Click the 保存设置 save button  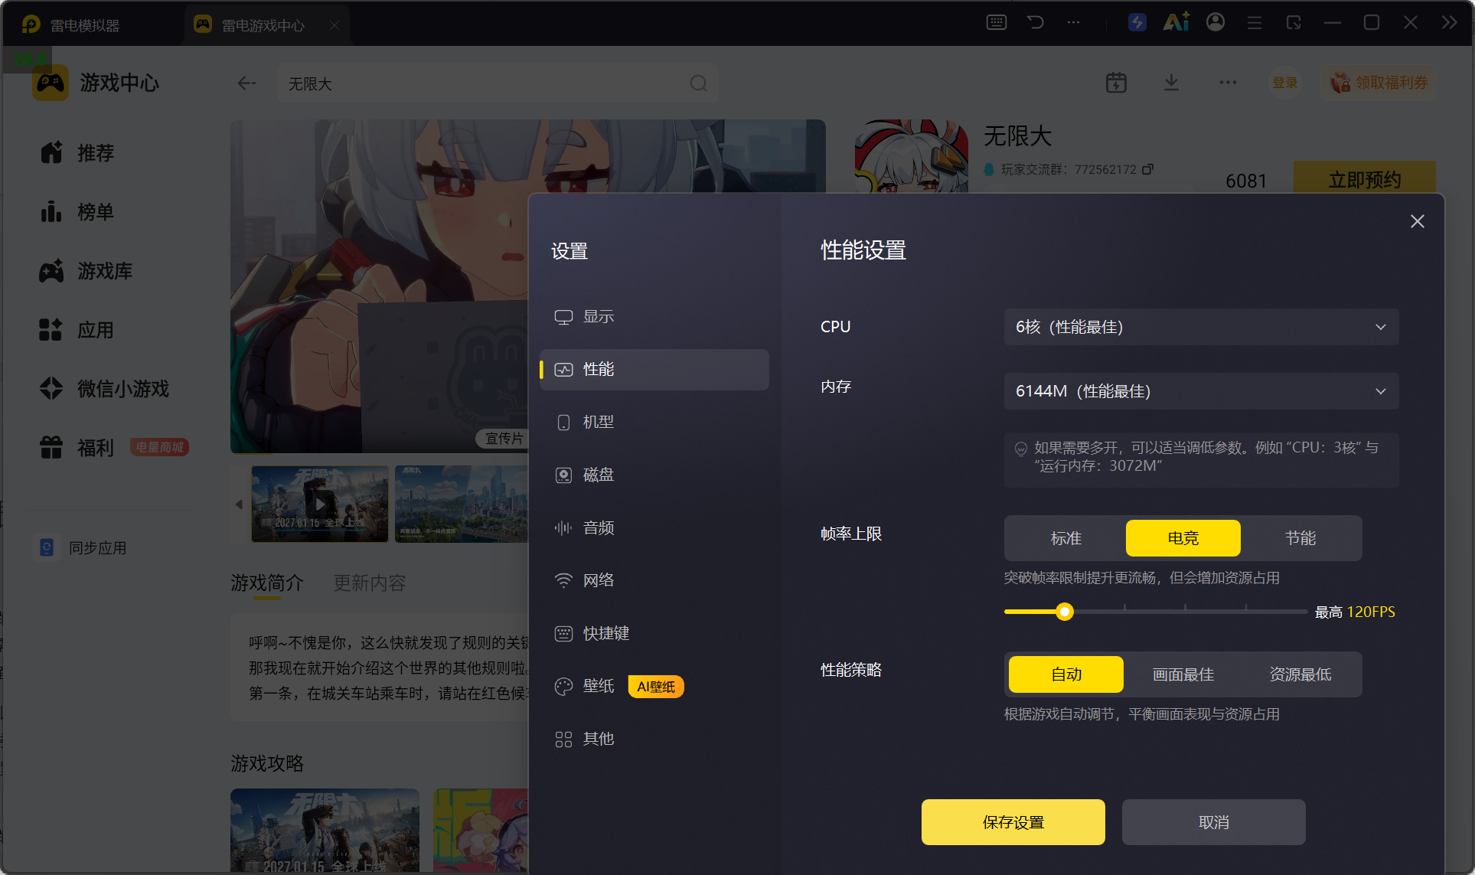pos(1013,822)
